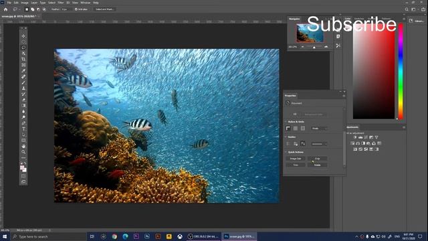The width and height of the screenshot is (428, 241).
Task: Select the Eyedropper tool
Action: coord(23,71)
